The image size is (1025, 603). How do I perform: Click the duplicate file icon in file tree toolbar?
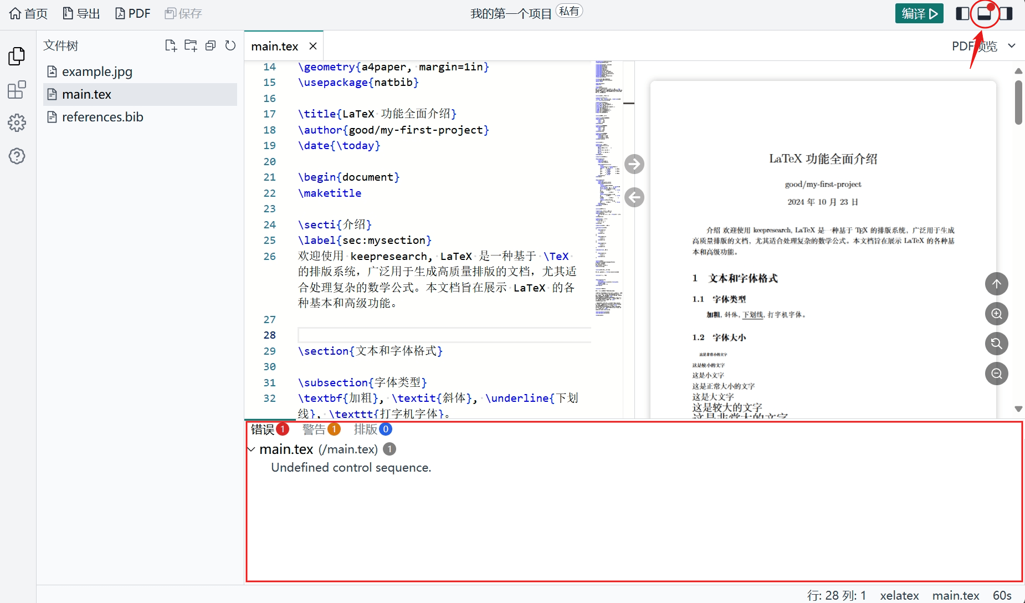(x=211, y=45)
